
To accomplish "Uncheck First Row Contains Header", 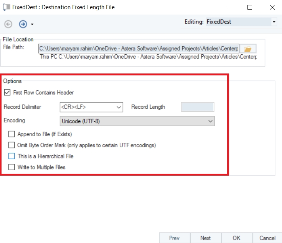I will click(7, 93).
